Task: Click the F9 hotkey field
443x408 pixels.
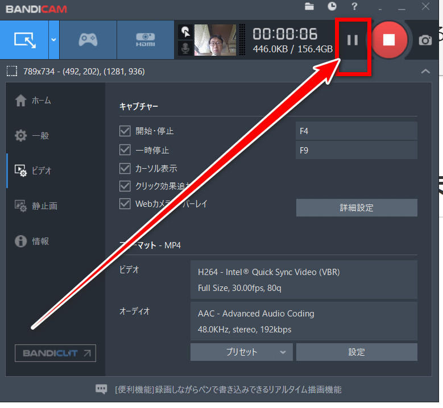Action: coord(356,150)
